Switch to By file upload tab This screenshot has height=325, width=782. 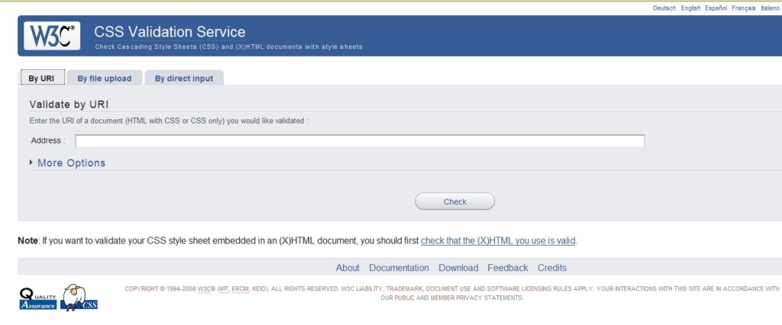coord(104,79)
